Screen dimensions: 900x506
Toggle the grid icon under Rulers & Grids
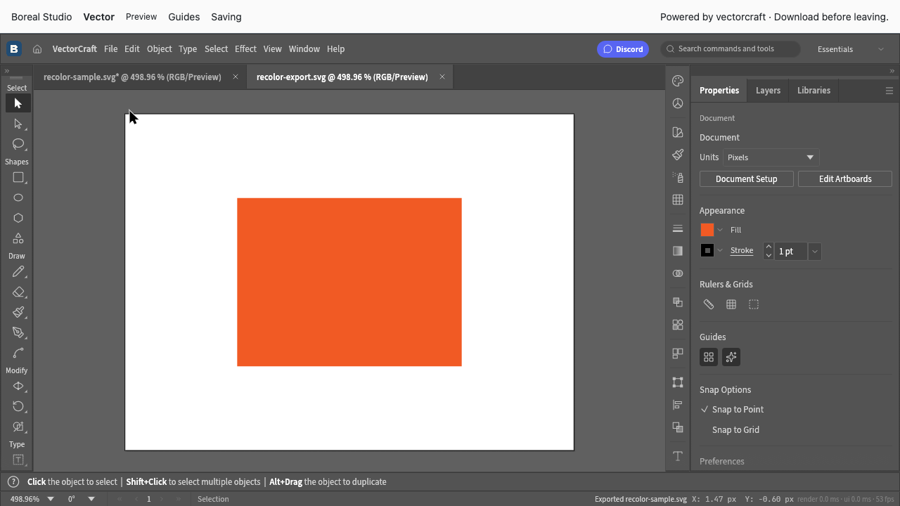pos(731,304)
